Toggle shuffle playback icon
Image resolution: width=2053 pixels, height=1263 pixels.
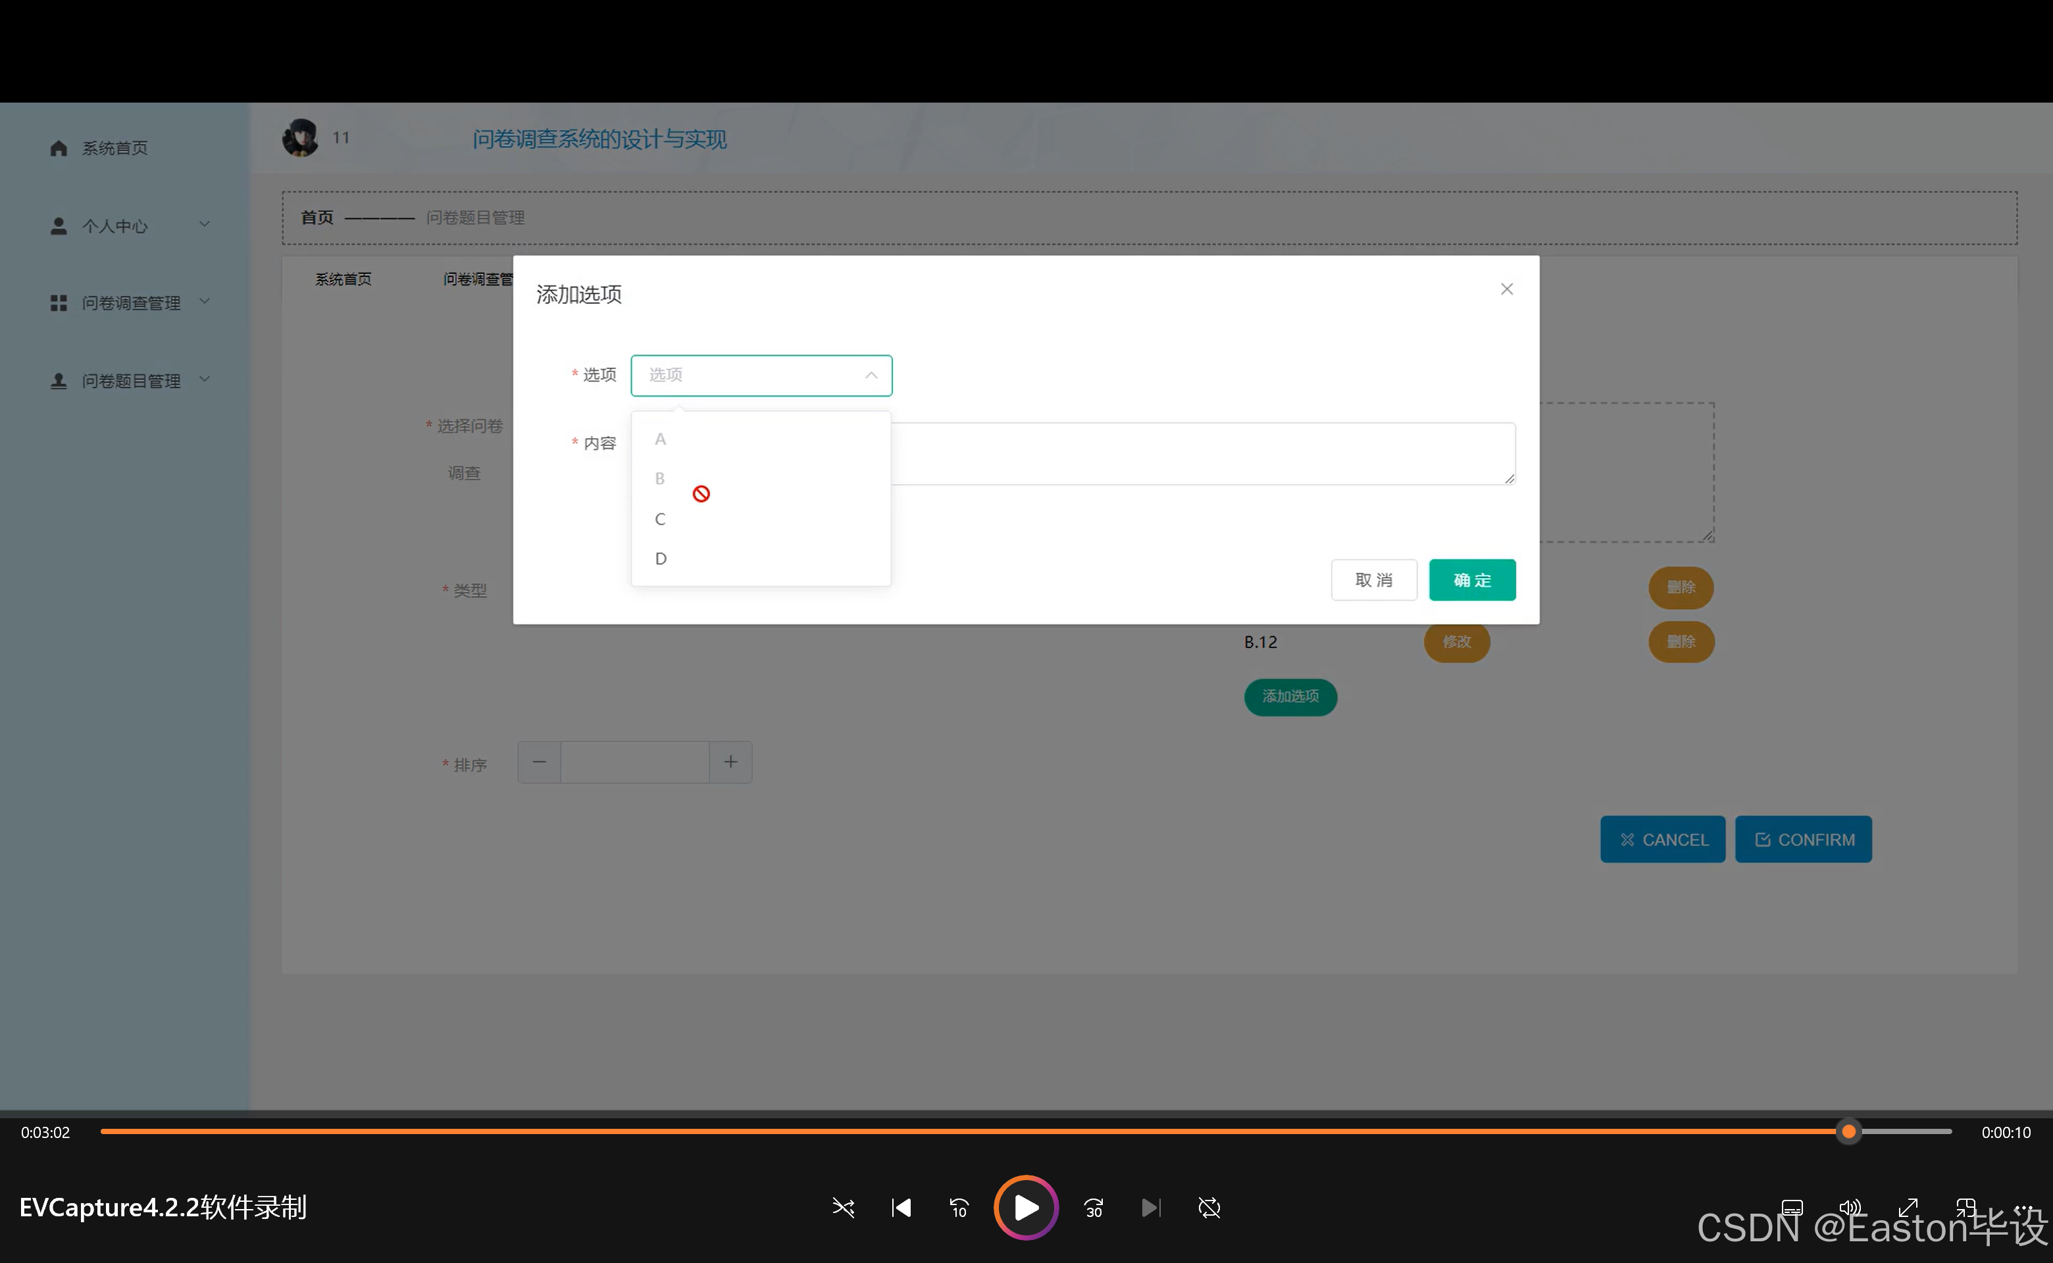coord(843,1208)
